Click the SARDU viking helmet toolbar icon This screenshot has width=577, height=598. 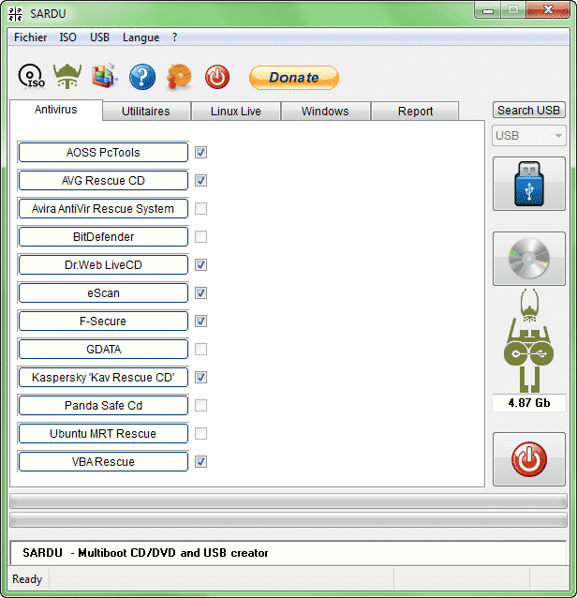pyautogui.click(x=67, y=76)
